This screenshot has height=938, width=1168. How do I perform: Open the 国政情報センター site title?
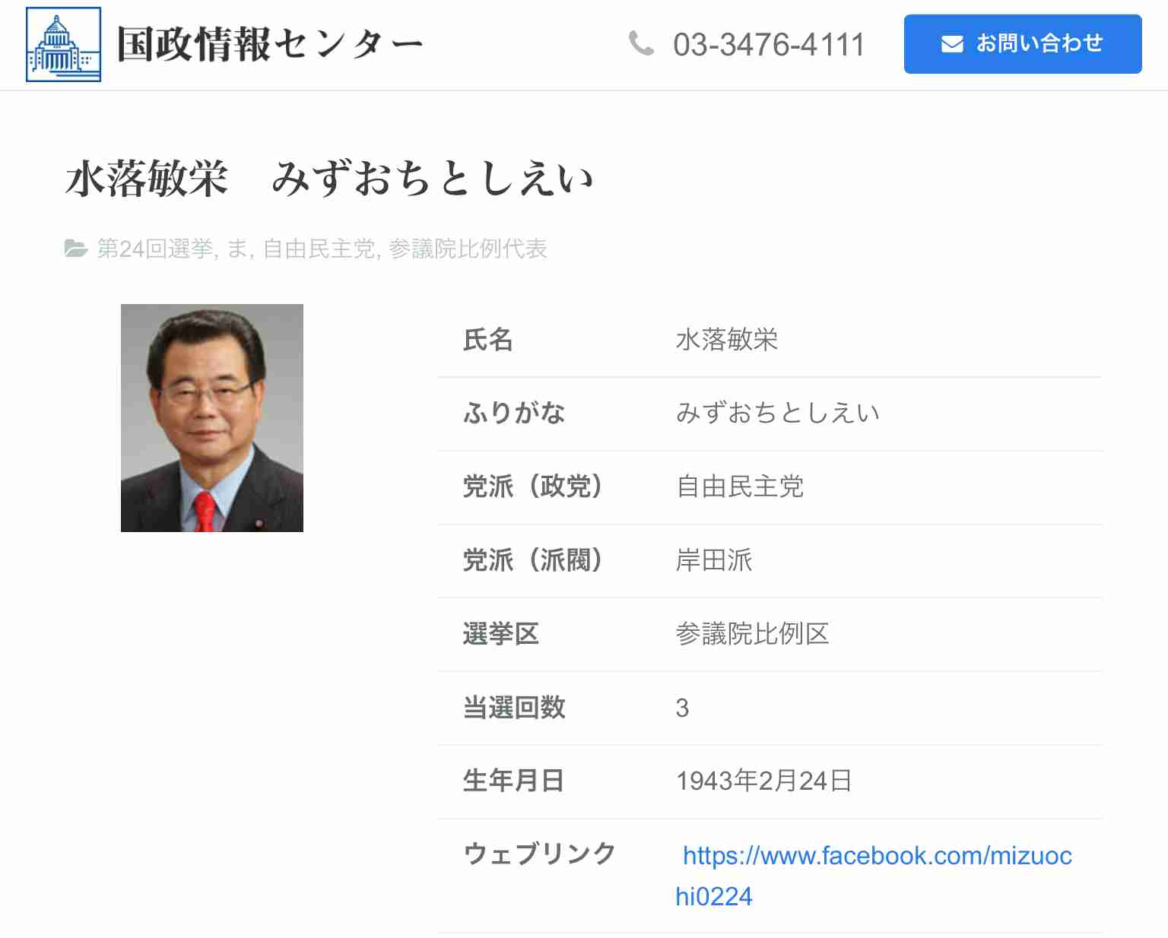click(x=269, y=44)
